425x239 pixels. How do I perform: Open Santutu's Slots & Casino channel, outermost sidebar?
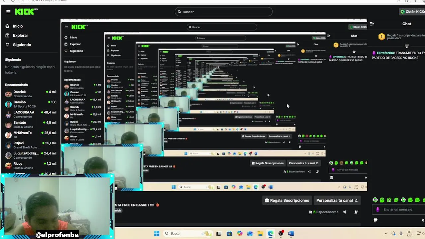(x=31, y=125)
